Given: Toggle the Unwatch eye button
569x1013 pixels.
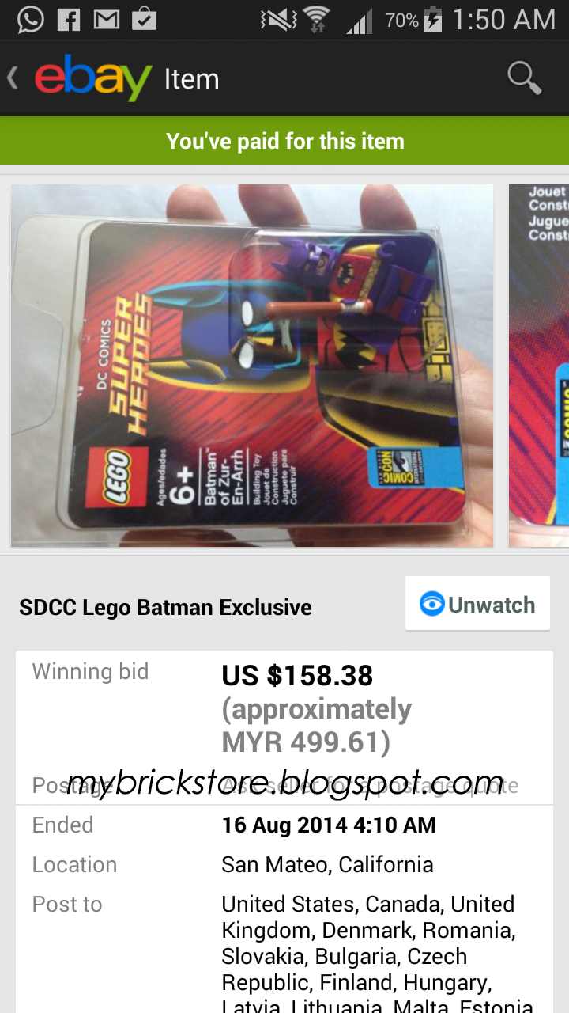Looking at the screenshot, I should (477, 604).
